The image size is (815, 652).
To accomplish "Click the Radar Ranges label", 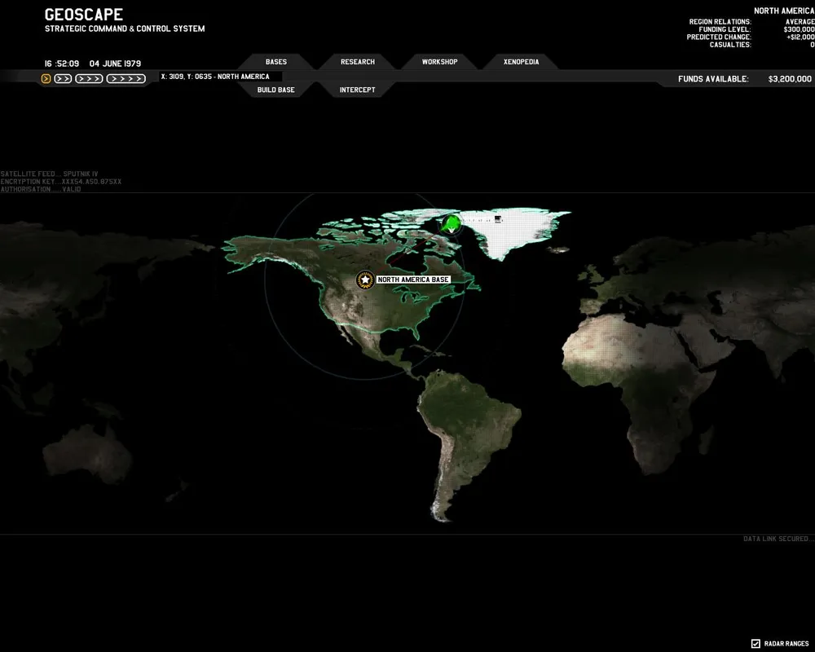I will point(786,644).
